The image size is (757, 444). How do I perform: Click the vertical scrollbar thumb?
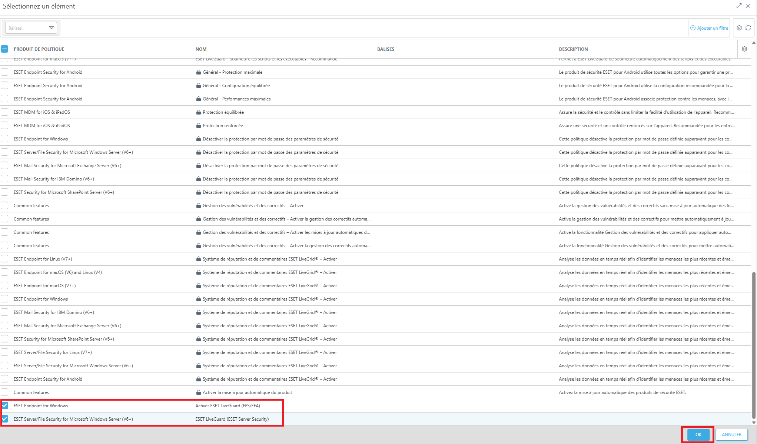tap(754, 345)
